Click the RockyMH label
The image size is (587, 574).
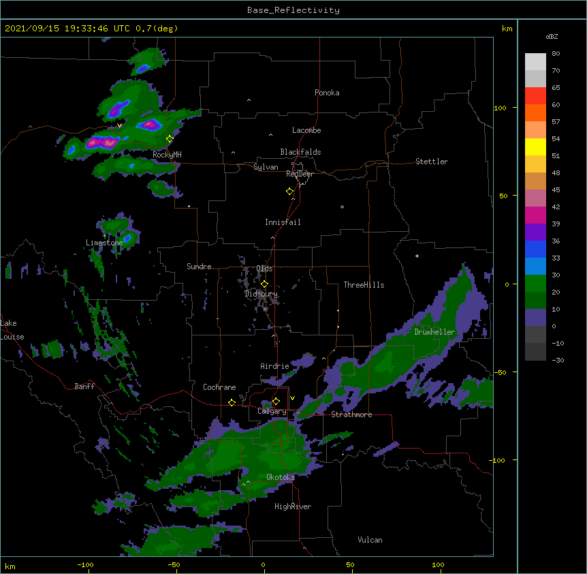[x=167, y=154]
